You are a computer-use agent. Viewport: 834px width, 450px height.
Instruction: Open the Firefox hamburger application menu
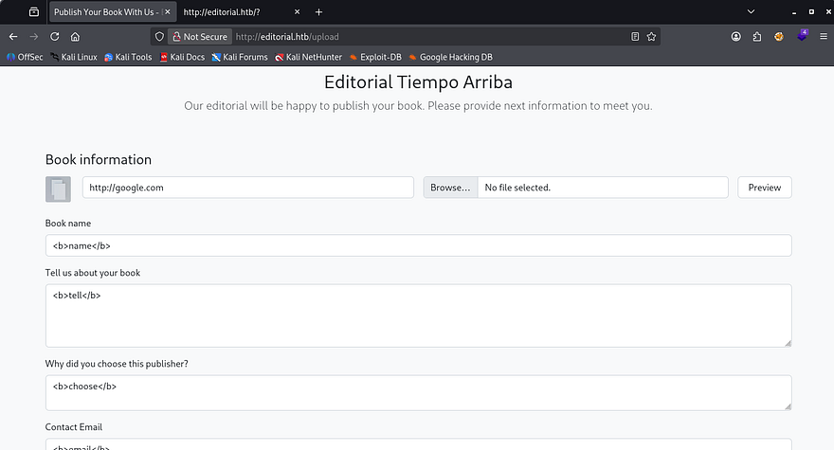point(823,37)
